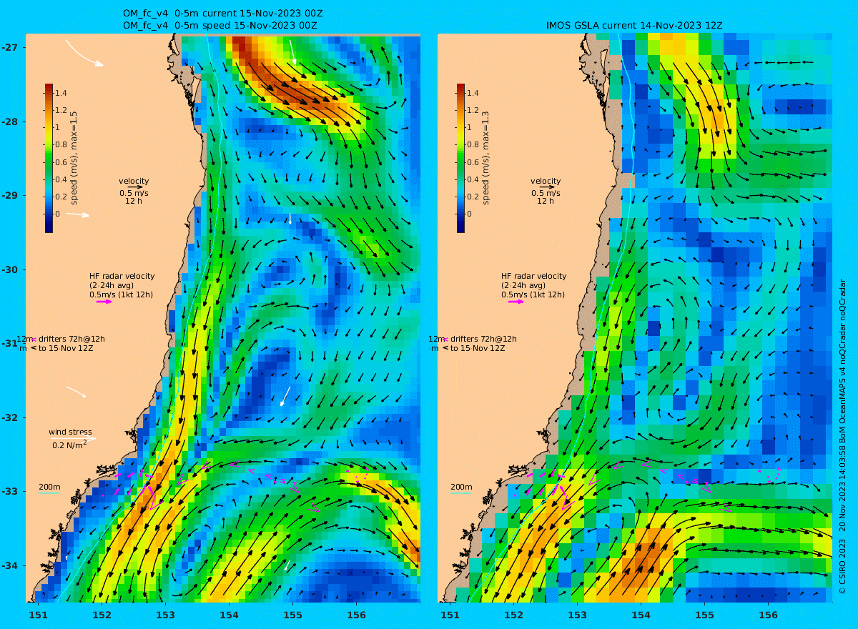Click 'to 15 Nov 12Z' text in right map
The image size is (858, 629).
coord(477,348)
